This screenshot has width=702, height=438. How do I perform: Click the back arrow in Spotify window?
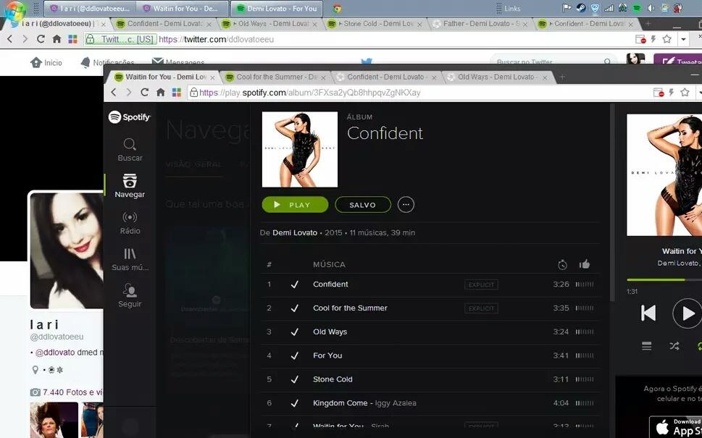(113, 92)
